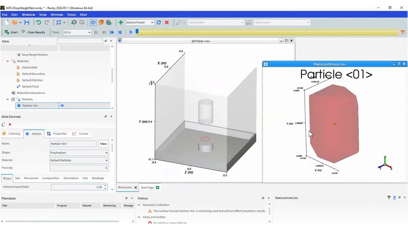Open the Options menu
408x229 pixels.
click(57, 15)
